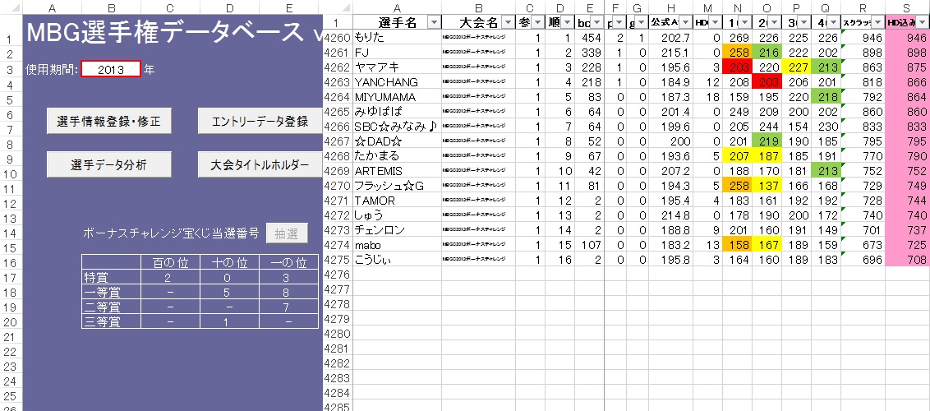Open the 選手名 column filter dropdown
The image size is (930, 411).
pyautogui.click(x=434, y=23)
